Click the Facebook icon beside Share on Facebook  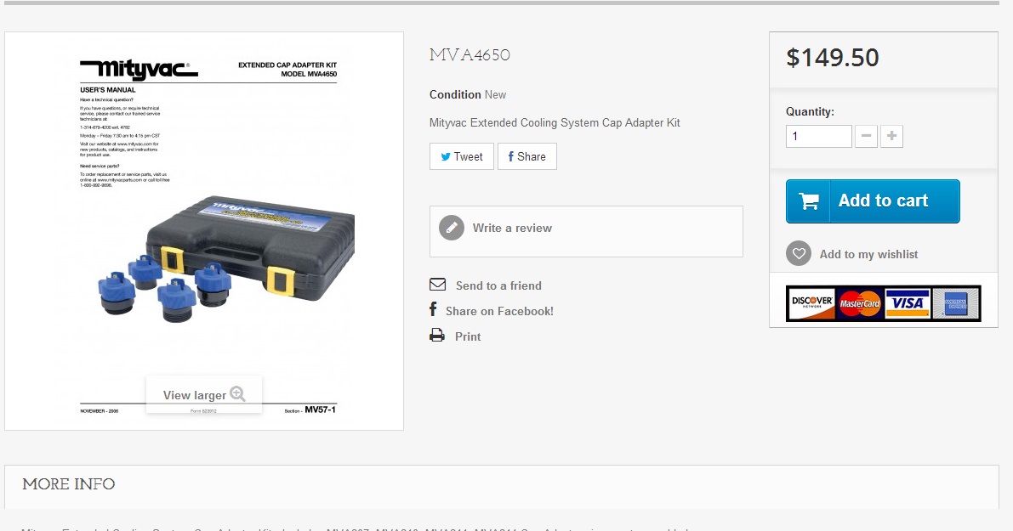(433, 310)
